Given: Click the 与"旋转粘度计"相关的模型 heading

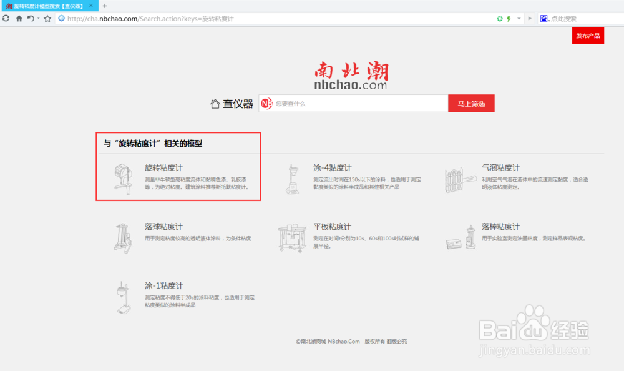Looking at the screenshot, I should (x=153, y=144).
